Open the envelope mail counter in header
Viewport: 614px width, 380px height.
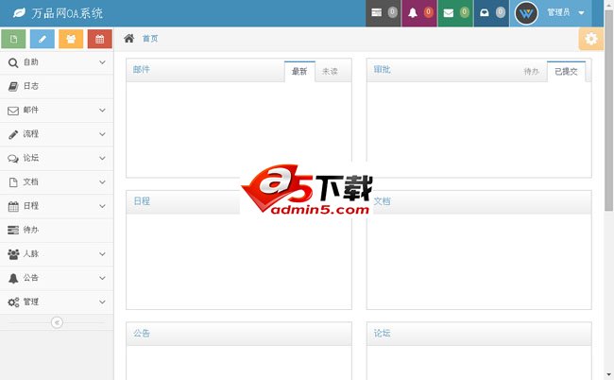tap(455, 13)
